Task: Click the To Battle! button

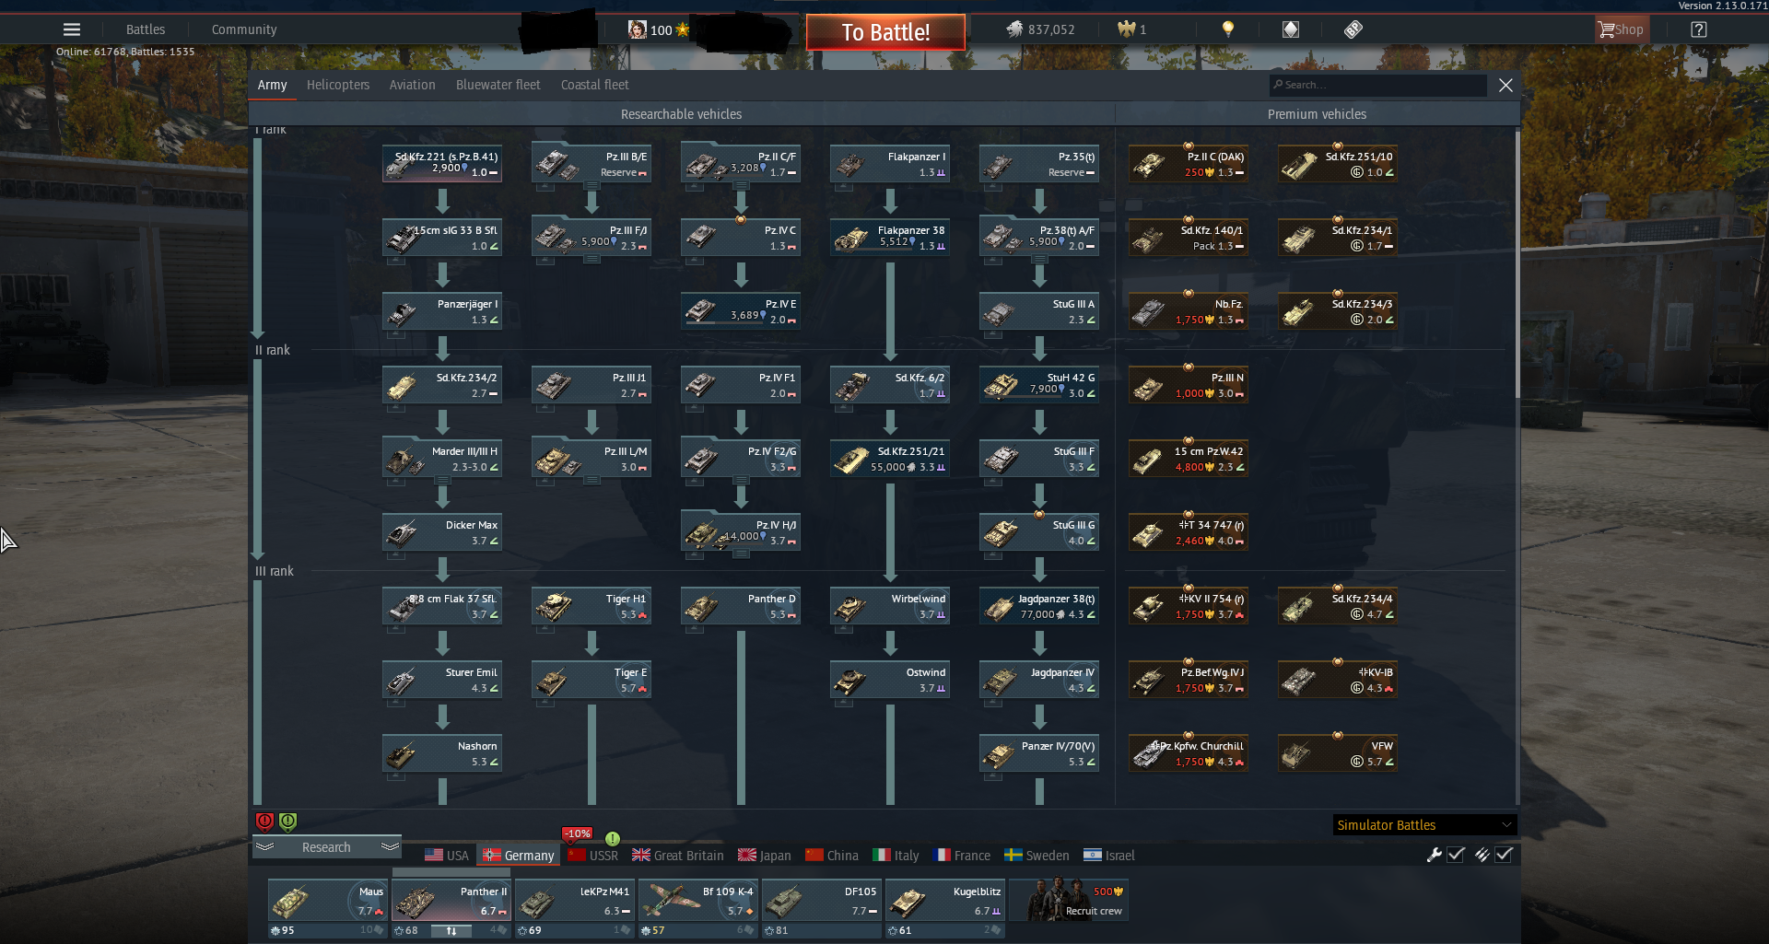Action: click(885, 32)
